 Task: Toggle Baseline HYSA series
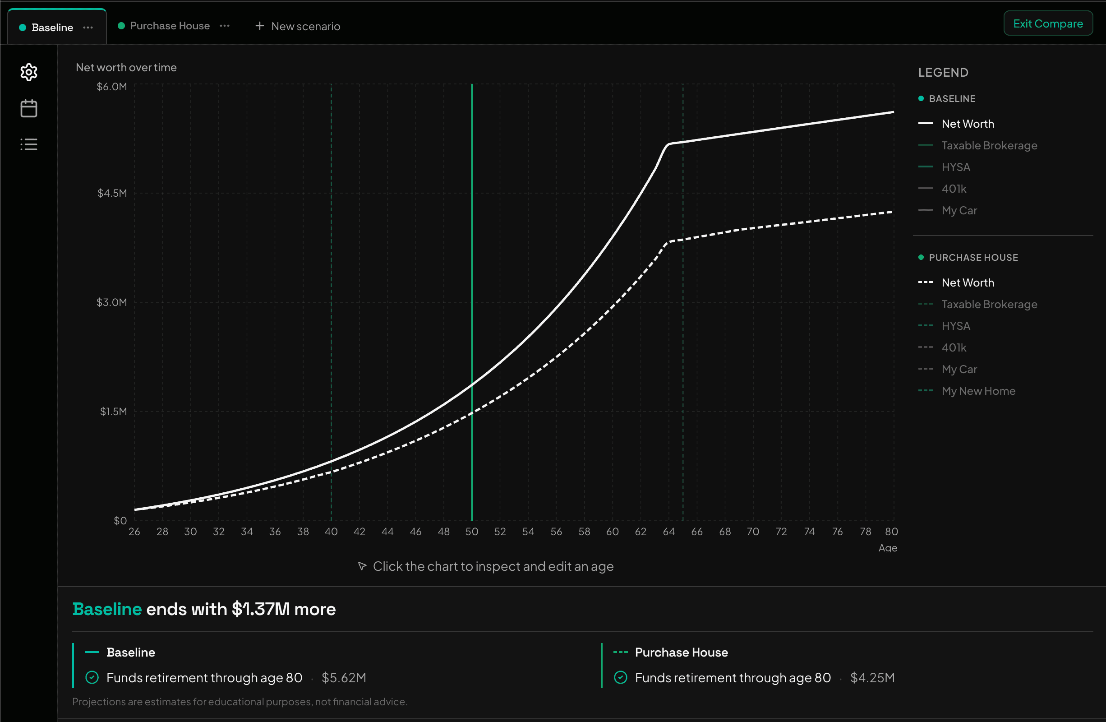(944, 167)
